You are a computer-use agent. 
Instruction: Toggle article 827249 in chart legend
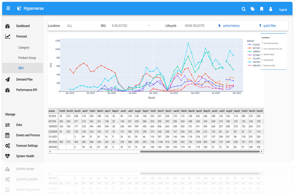(254, 48)
